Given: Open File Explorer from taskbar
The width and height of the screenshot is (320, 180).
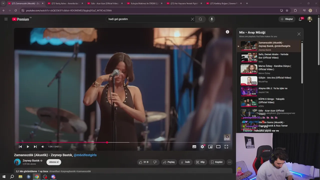Looking at the screenshot, I should (20, 177).
